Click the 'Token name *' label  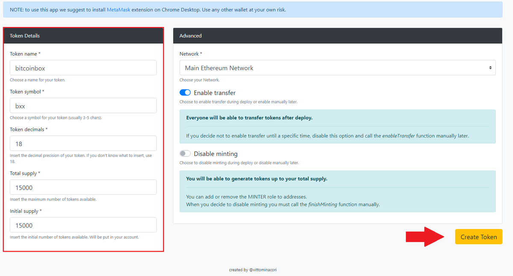pyautogui.click(x=25, y=54)
